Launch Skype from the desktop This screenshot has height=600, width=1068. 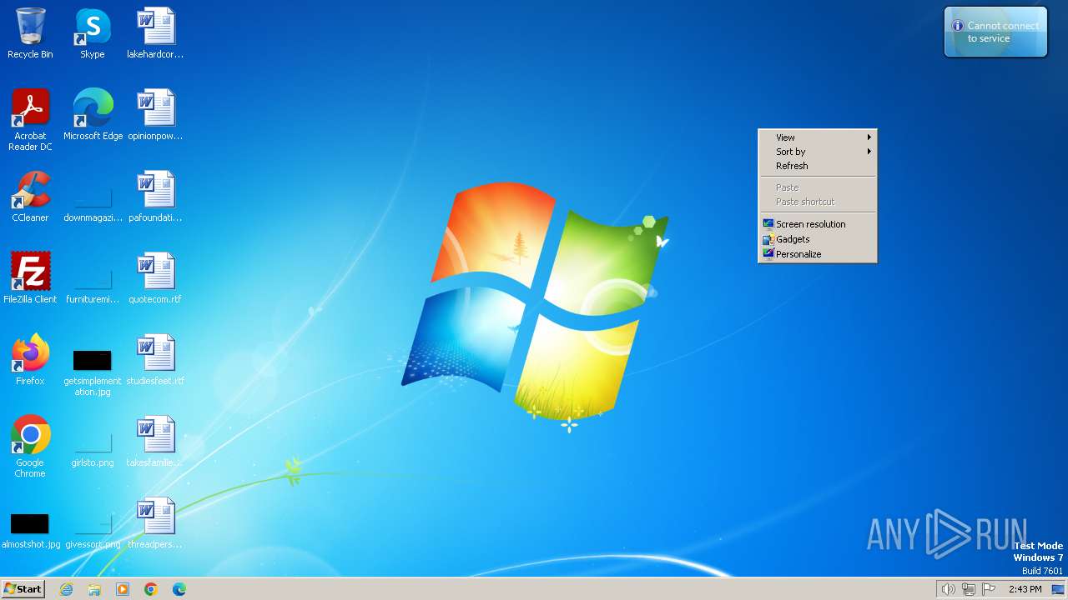click(93, 33)
